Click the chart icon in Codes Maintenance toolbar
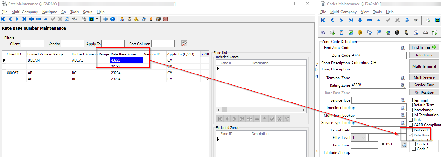441x157 pixels. tap(351, 32)
